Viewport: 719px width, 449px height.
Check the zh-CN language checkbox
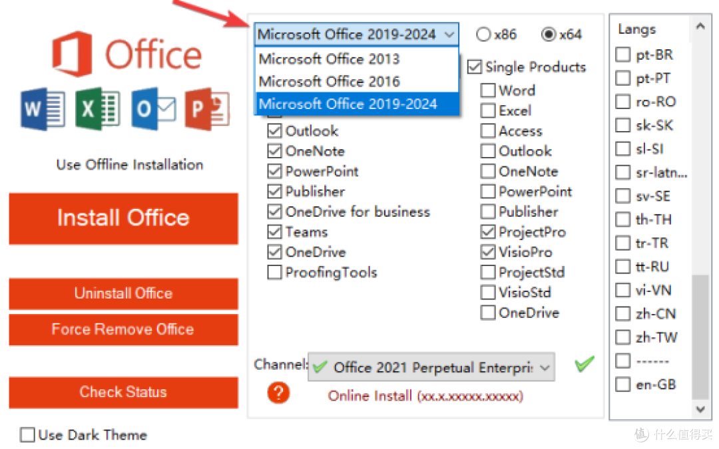pyautogui.click(x=622, y=314)
